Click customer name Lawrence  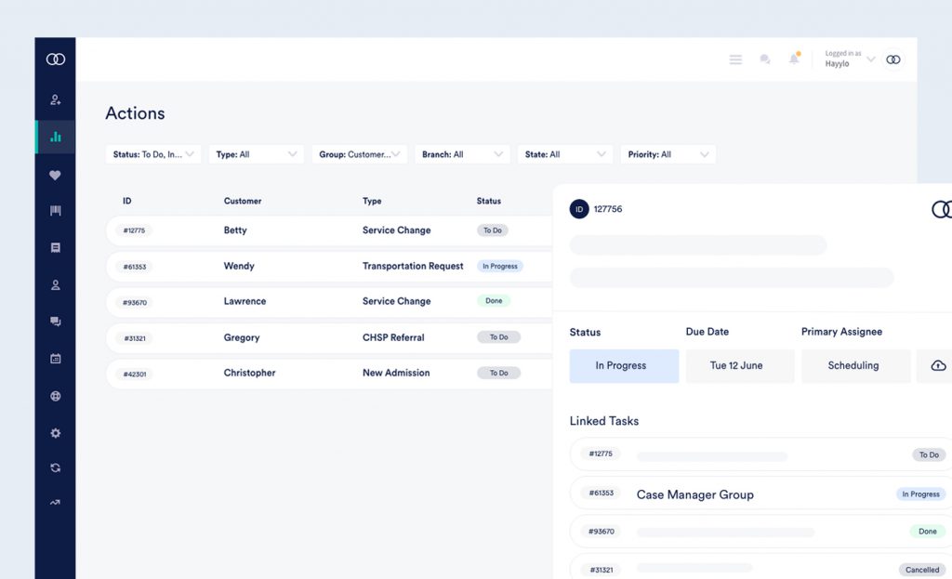pos(245,301)
